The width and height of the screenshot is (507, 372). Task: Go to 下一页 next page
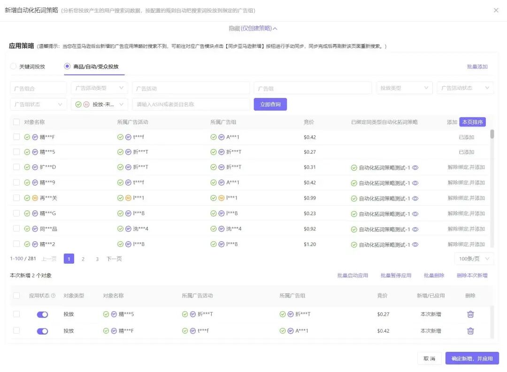click(x=114, y=259)
